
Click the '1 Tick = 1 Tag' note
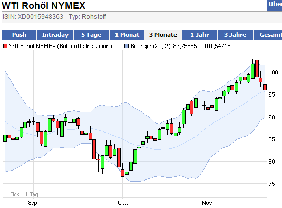22,194
